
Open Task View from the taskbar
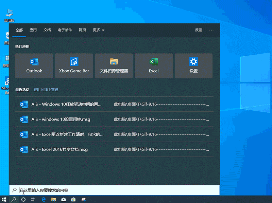33,199
